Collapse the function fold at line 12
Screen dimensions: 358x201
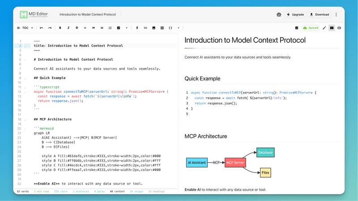25,92
